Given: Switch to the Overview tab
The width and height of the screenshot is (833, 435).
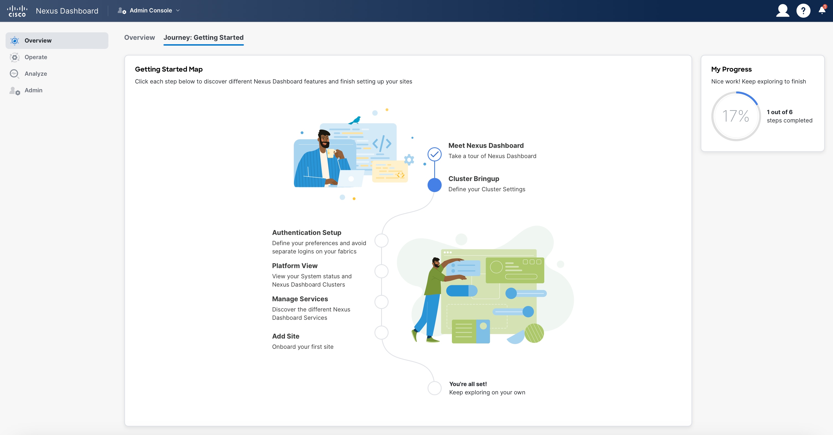Looking at the screenshot, I should click(x=139, y=38).
